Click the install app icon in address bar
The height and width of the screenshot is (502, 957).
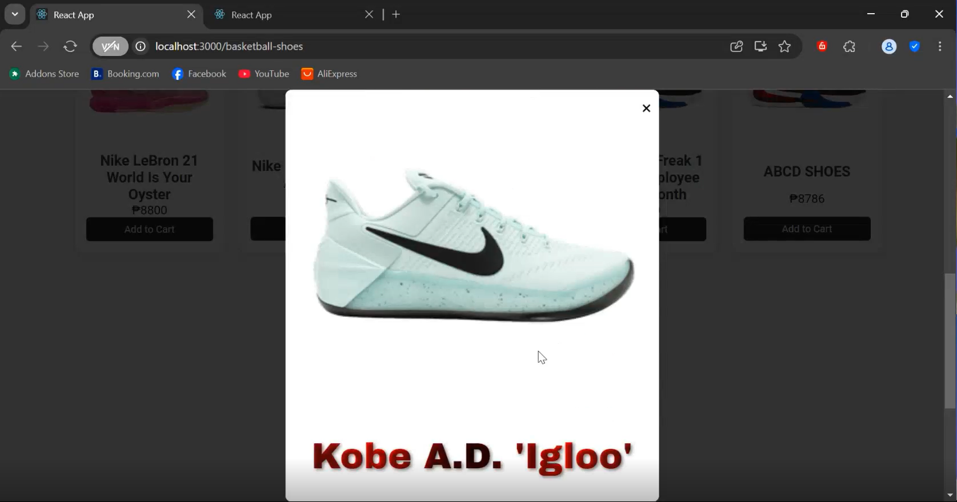760,46
